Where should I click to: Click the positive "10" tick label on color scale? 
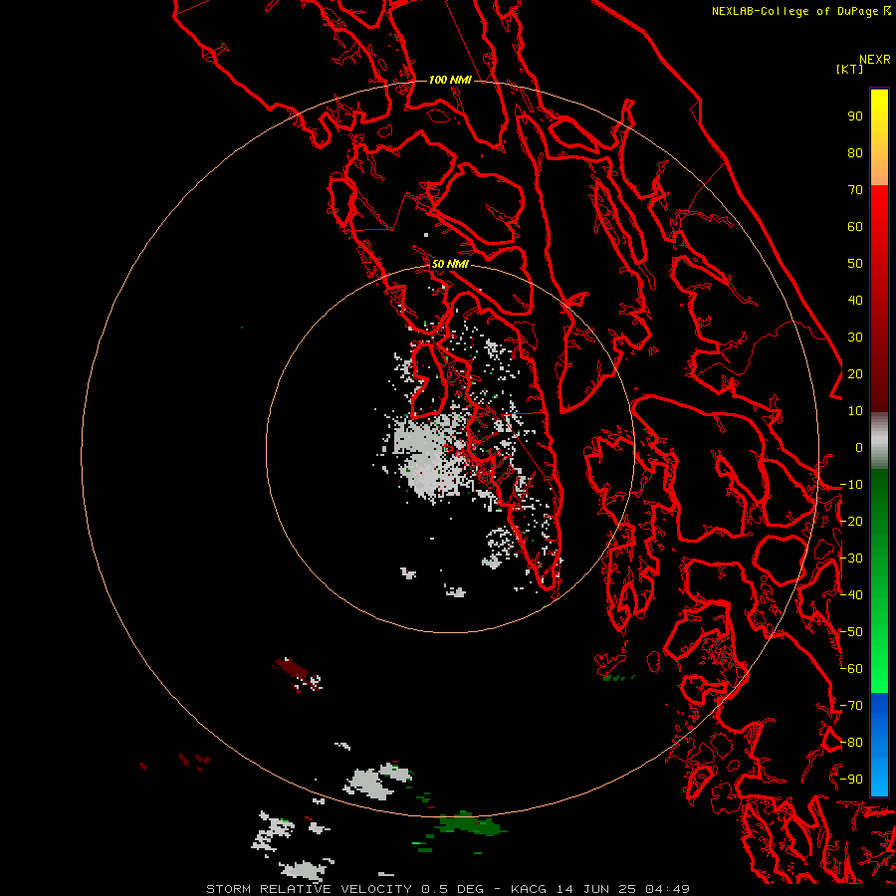pyautogui.click(x=855, y=411)
